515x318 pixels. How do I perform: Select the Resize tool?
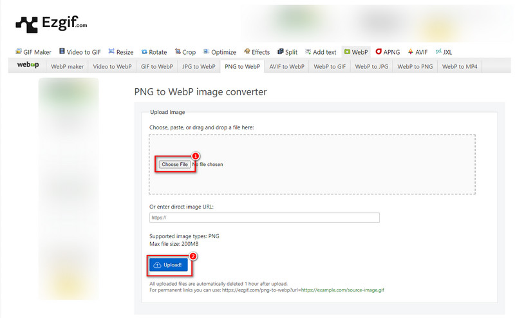[x=121, y=52]
